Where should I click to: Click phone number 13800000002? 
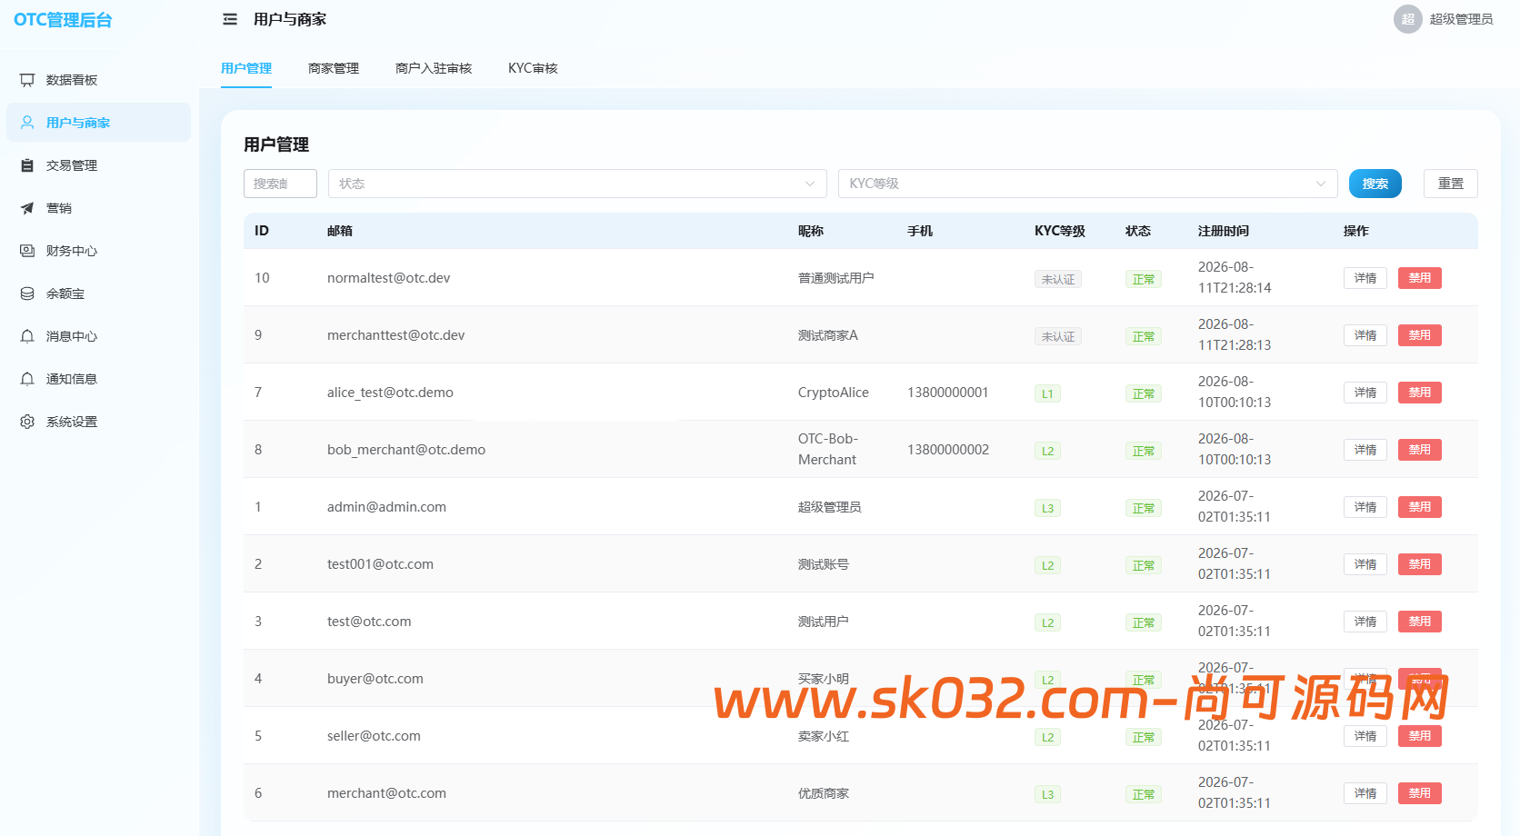point(948,450)
